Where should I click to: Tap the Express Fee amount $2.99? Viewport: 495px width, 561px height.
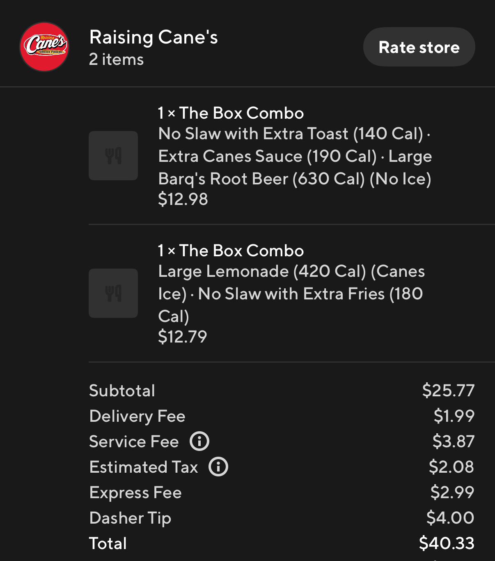(452, 492)
